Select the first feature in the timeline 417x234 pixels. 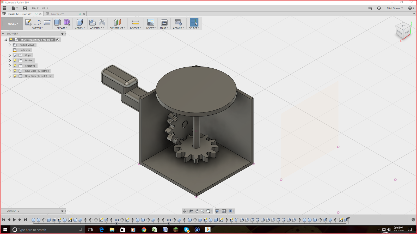(33, 220)
